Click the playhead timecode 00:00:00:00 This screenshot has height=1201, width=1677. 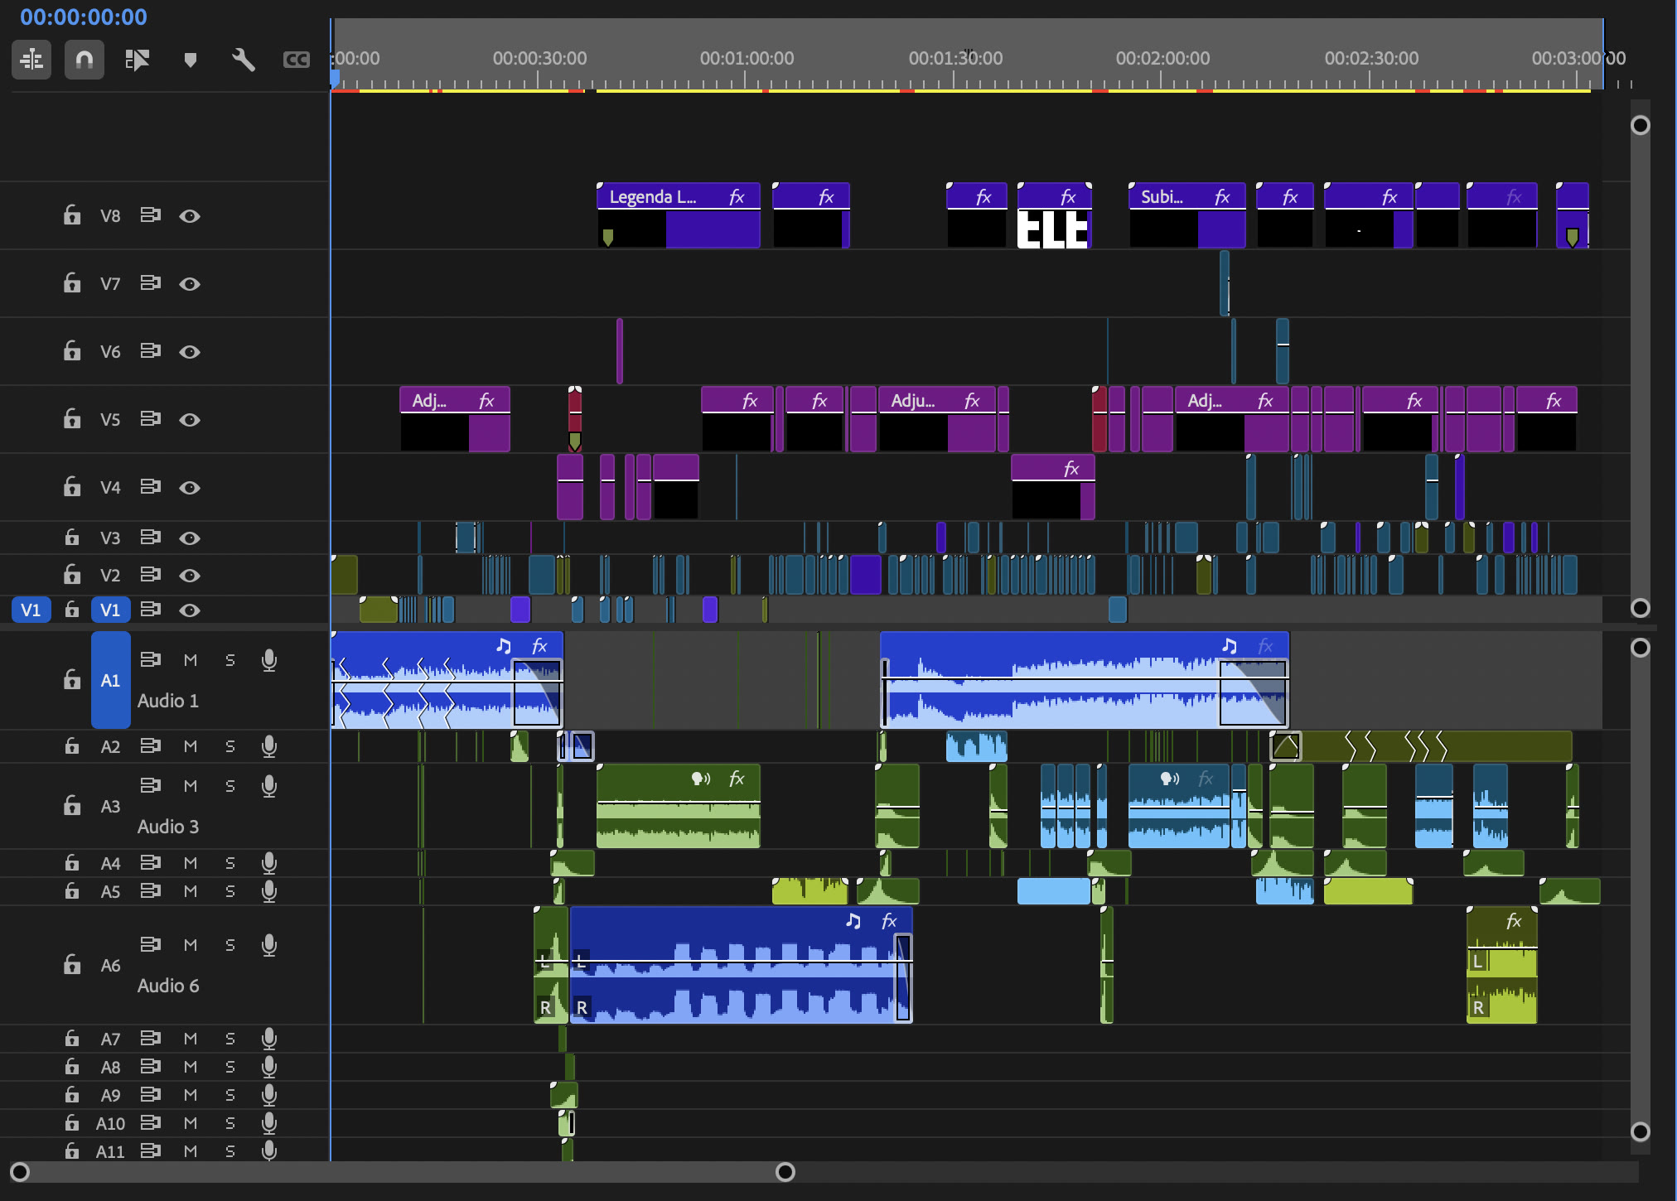84,17
